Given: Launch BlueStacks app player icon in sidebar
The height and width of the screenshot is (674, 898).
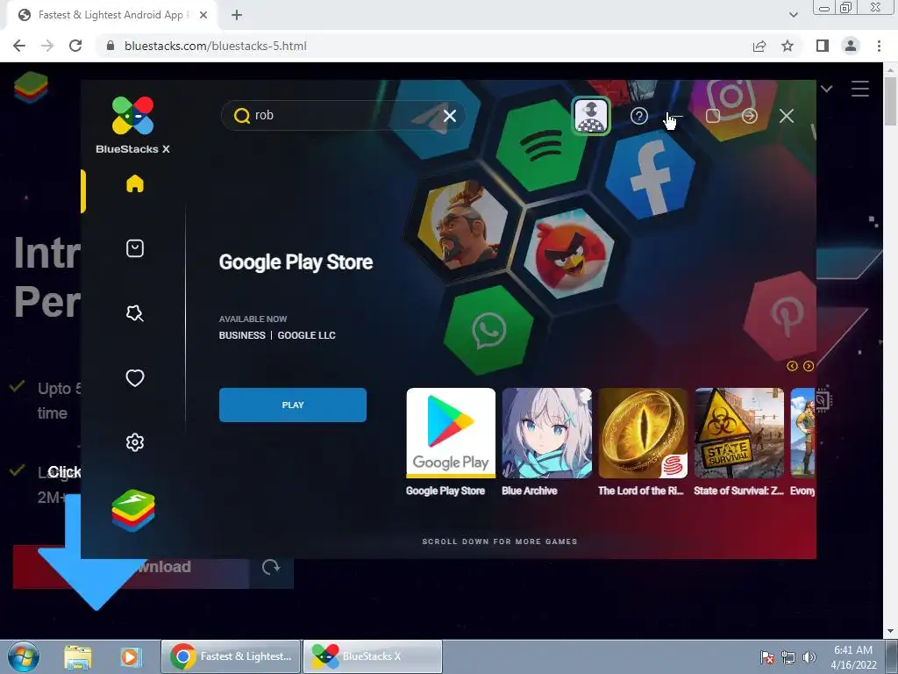Looking at the screenshot, I should [133, 510].
